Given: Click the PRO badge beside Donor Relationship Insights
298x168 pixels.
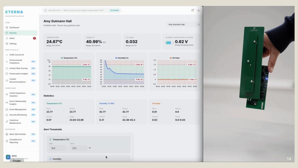Looking at the screenshot, I should 33,103.
